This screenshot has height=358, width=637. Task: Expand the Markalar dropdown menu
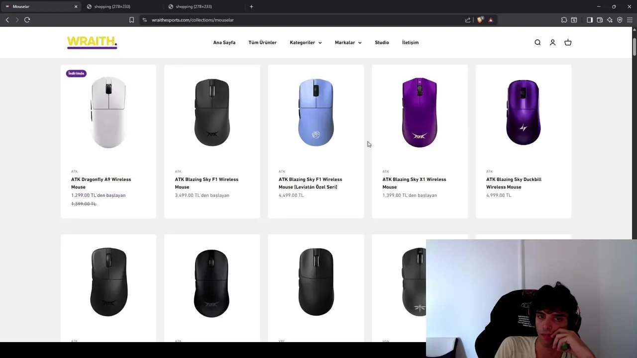[348, 42]
